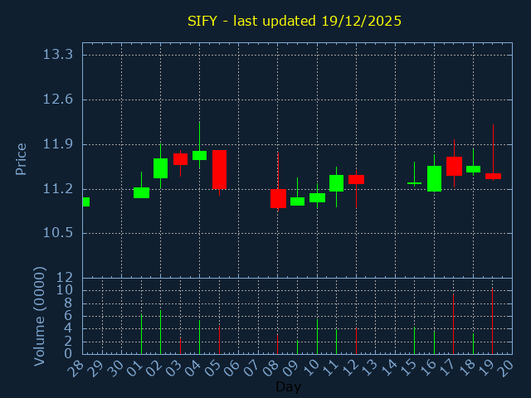This screenshot has height=398, width=531.
Task: Click the chart title SIFY last updated 19/12/2025
Action: point(295,22)
